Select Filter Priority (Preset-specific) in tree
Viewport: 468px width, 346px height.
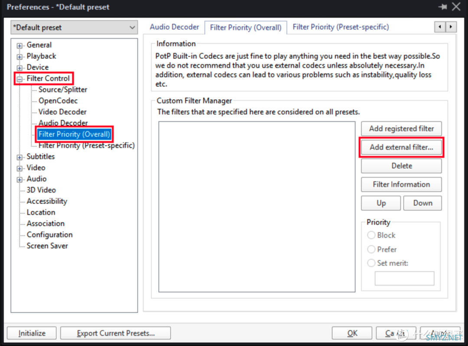(87, 145)
